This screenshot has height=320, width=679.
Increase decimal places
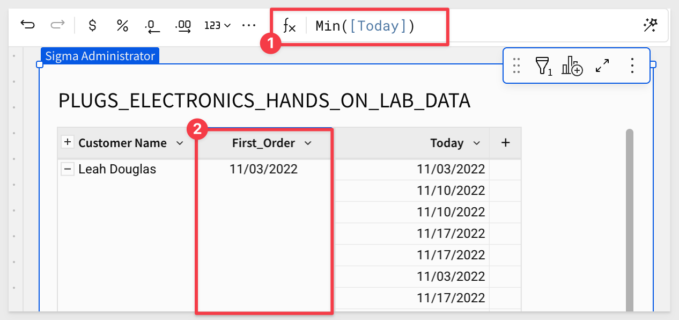183,25
